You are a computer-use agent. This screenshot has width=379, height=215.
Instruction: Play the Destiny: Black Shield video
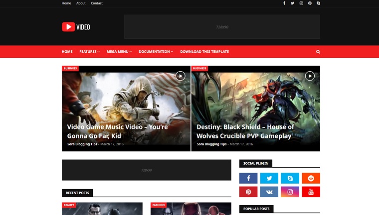click(310, 76)
